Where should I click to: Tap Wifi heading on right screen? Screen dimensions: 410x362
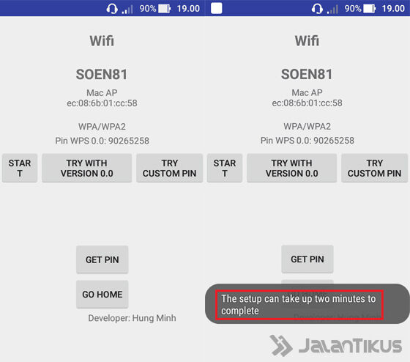click(307, 41)
